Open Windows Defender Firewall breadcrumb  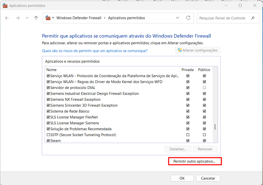pyautogui.click(x=79, y=18)
